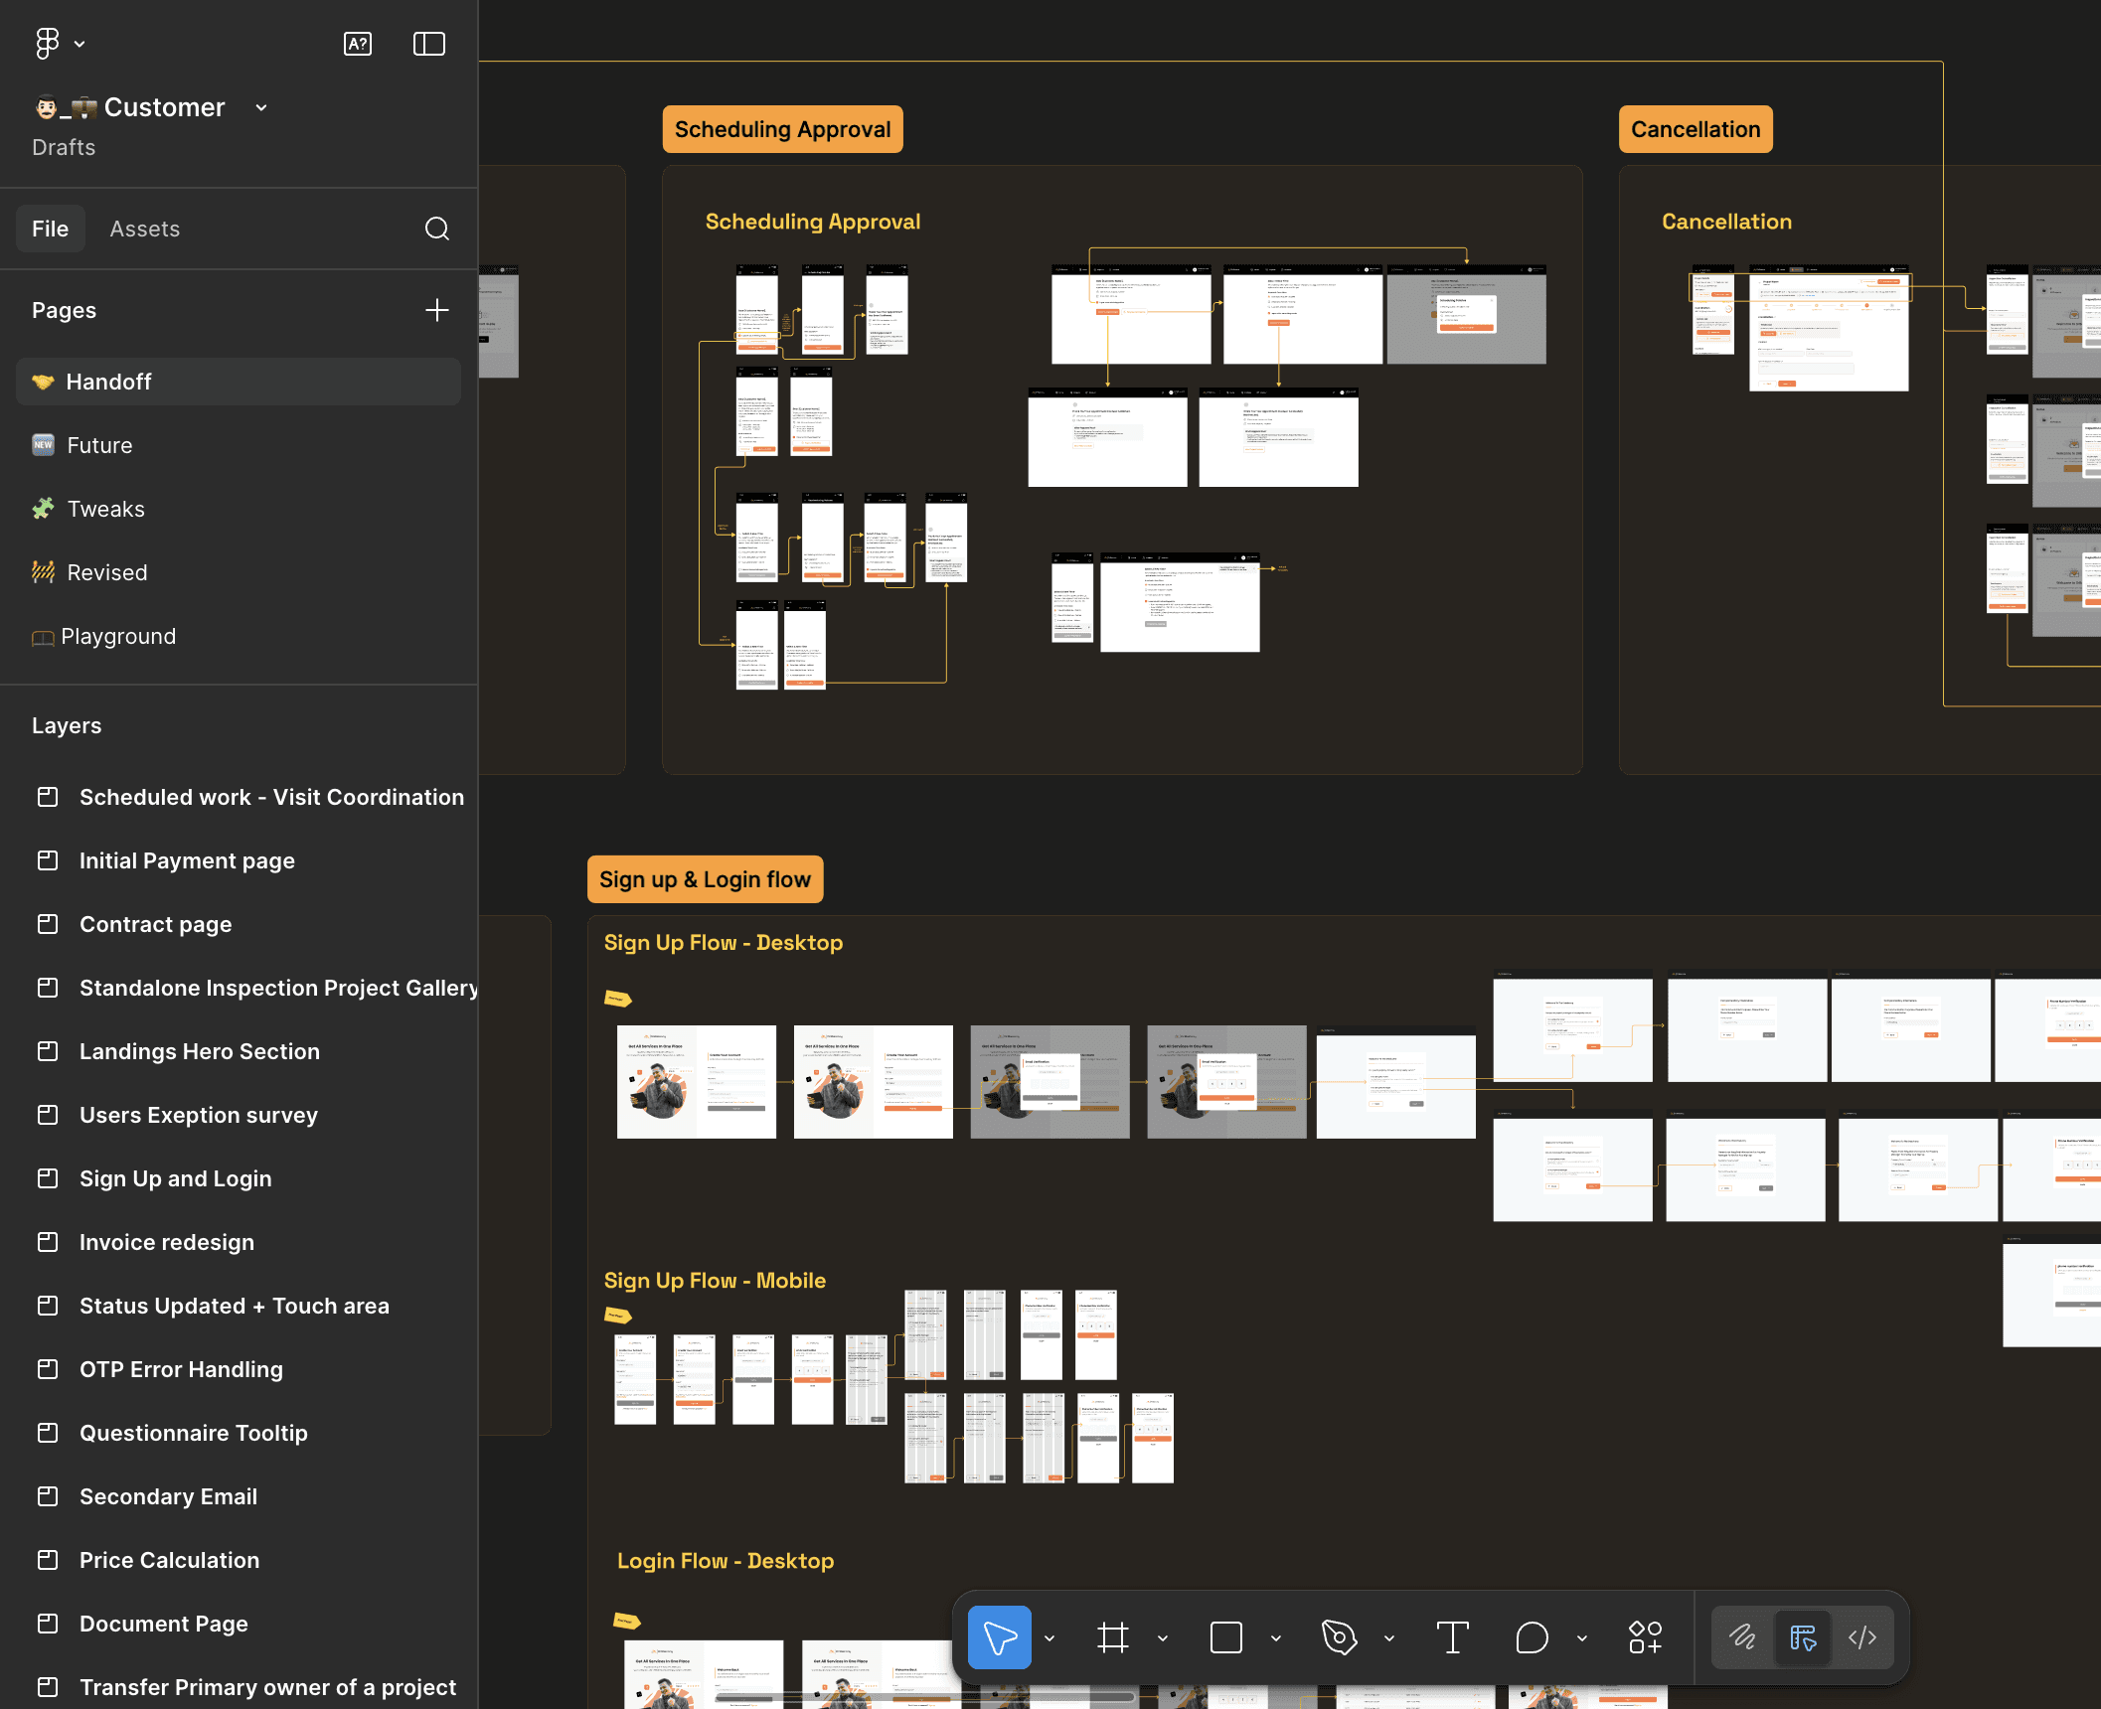Select the Text tool
The height and width of the screenshot is (1709, 2101).
click(x=1452, y=1637)
